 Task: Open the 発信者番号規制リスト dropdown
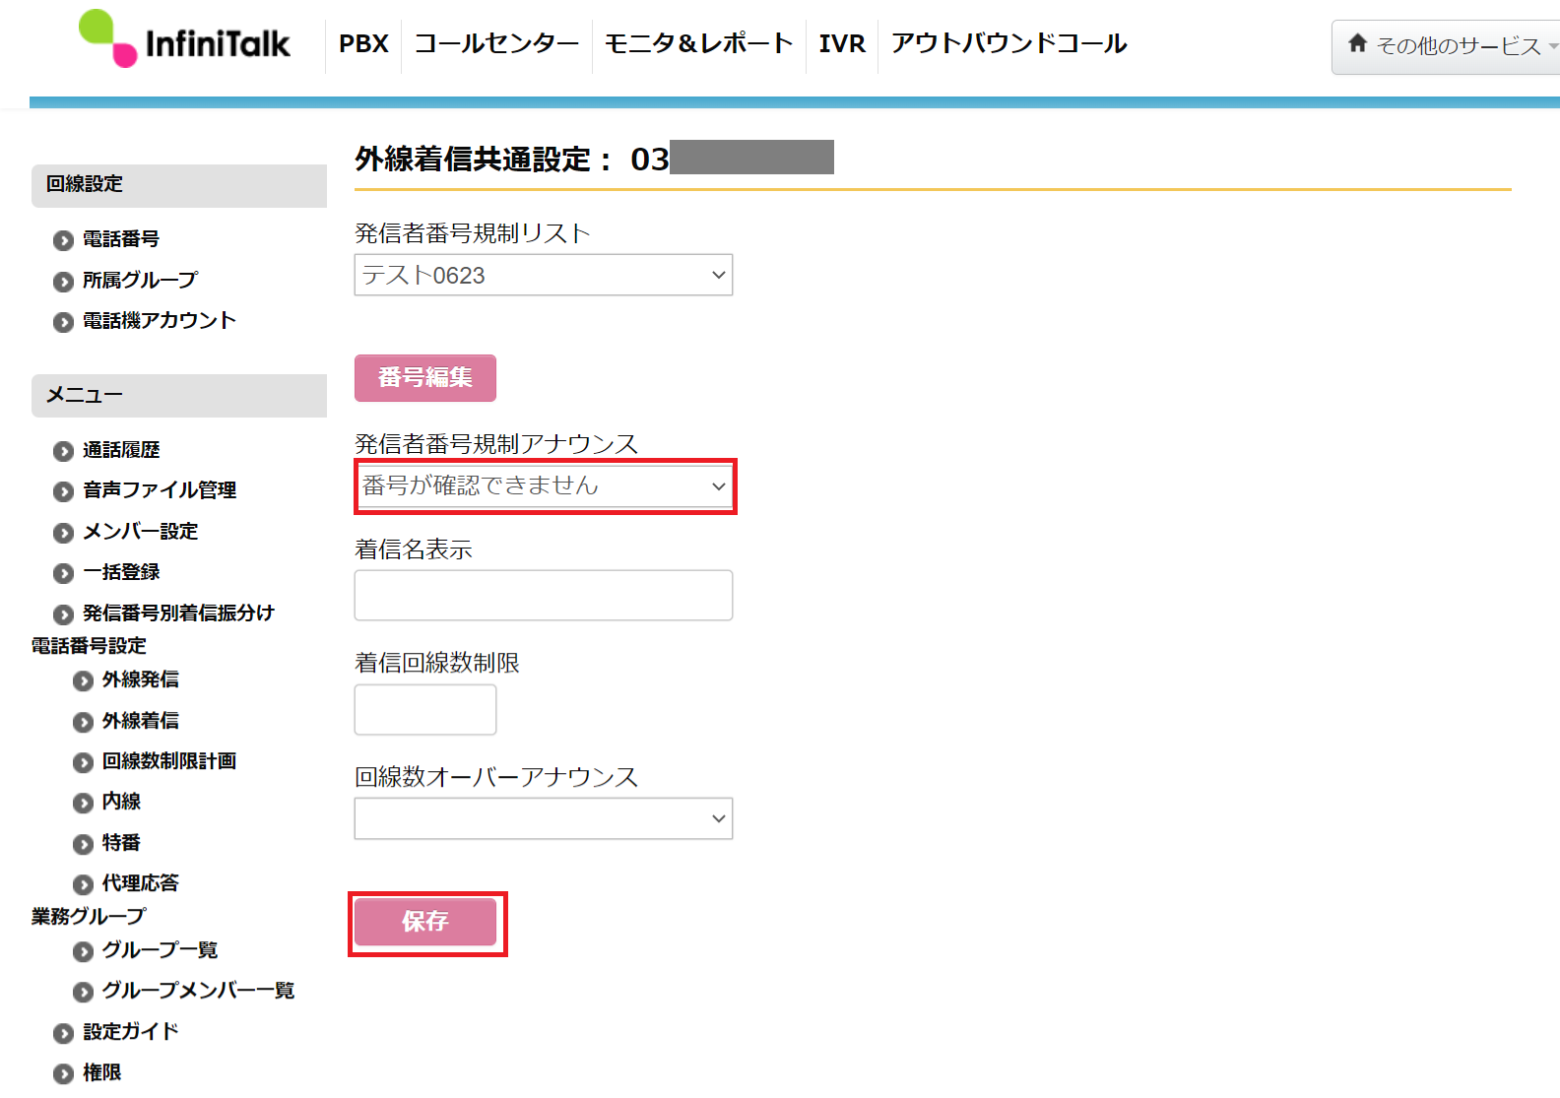[544, 275]
